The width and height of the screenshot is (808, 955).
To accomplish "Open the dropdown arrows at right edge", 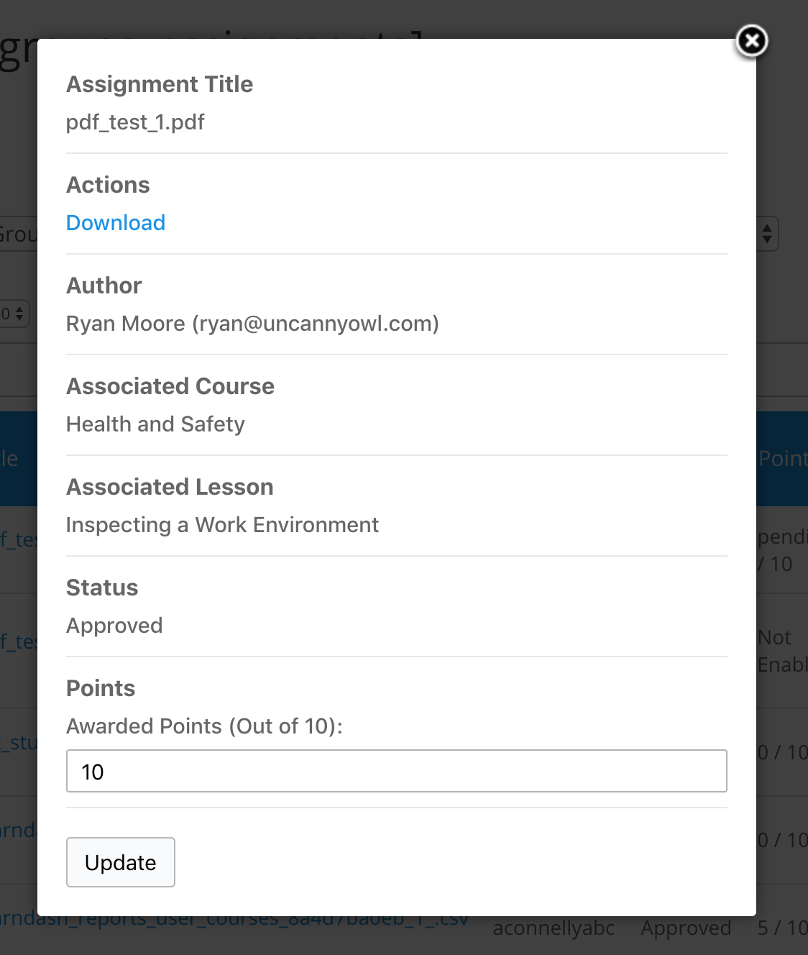I will tap(767, 234).
